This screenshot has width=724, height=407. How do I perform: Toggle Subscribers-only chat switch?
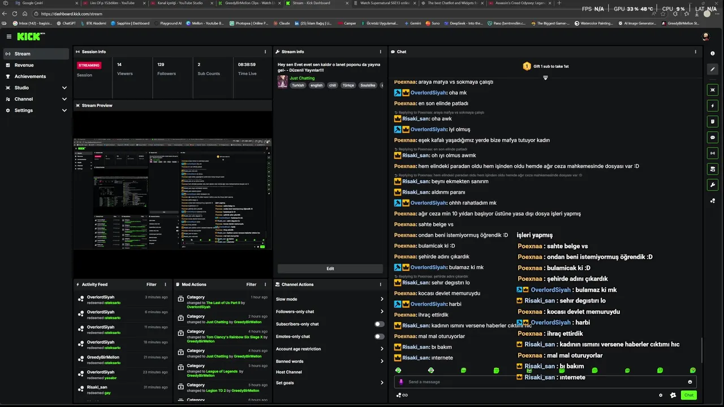(380, 324)
